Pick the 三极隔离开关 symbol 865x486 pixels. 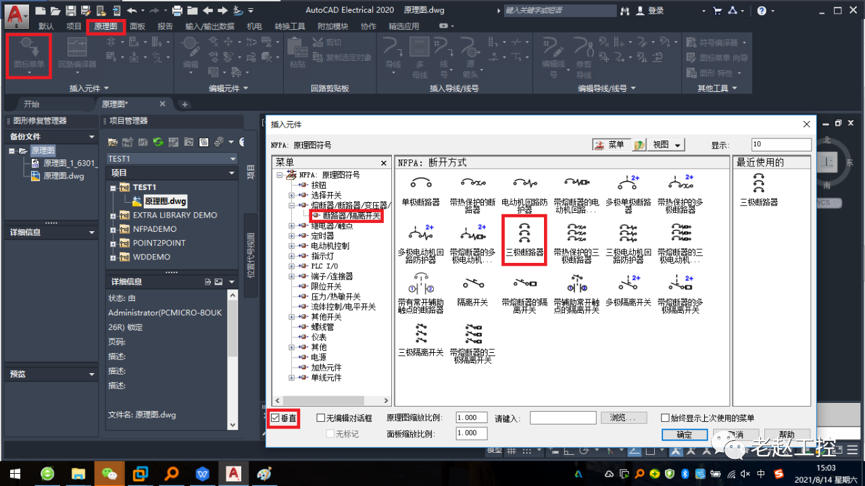420,341
